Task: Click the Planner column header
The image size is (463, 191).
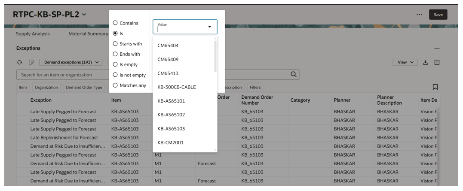Action: pos(342,100)
